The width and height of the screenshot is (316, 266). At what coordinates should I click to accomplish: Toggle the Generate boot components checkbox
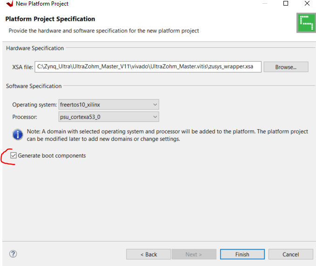(x=13, y=156)
